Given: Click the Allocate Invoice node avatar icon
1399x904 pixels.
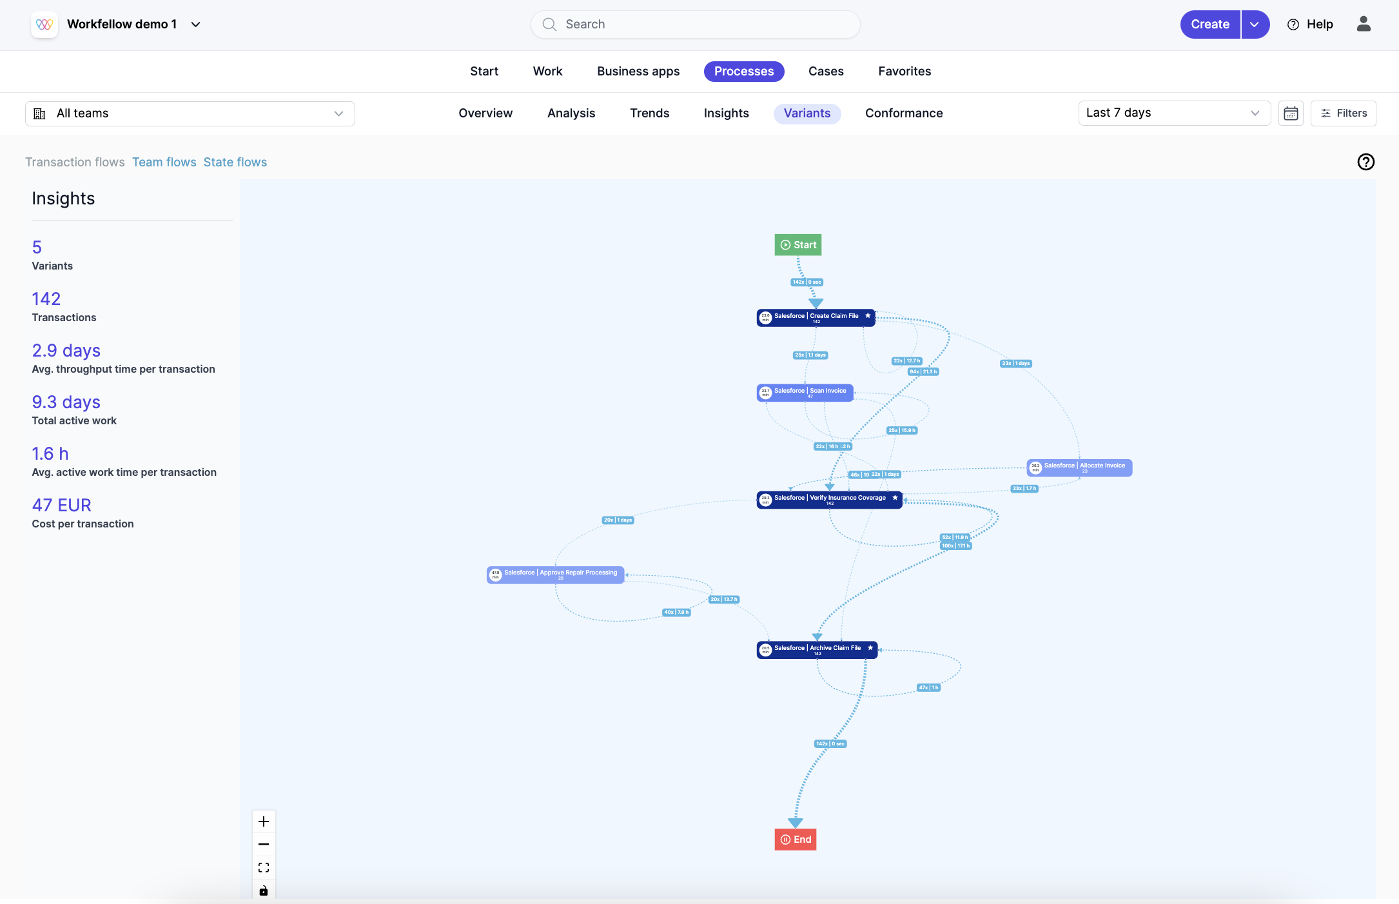Looking at the screenshot, I should 1035,467.
